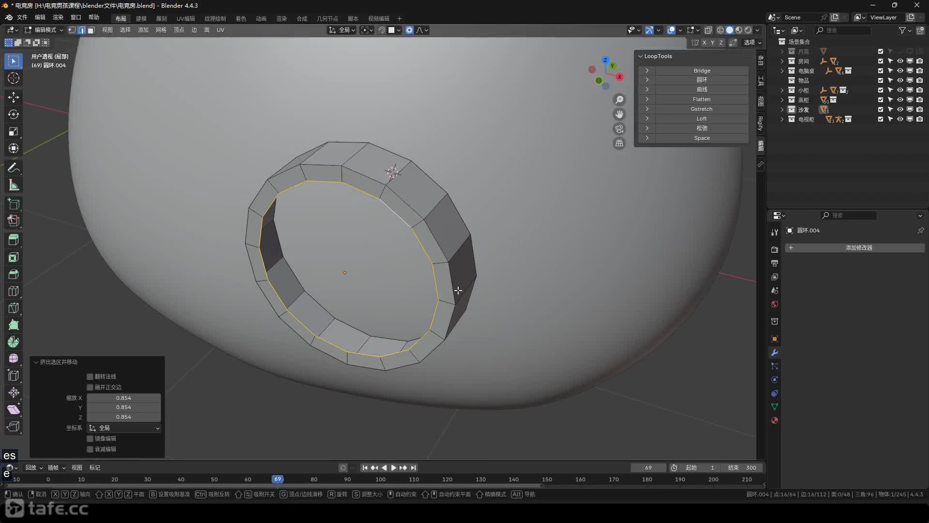The height and width of the screenshot is (523, 929).
Task: Click the Flatten button in LoopTools
Action: coord(702,99)
